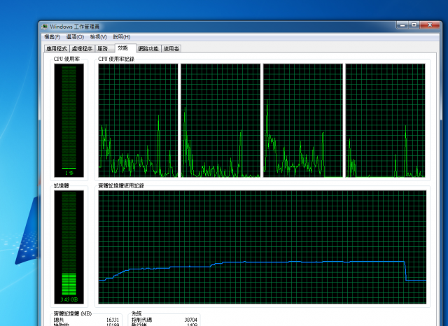Open the 說明(H) menu

pos(122,37)
